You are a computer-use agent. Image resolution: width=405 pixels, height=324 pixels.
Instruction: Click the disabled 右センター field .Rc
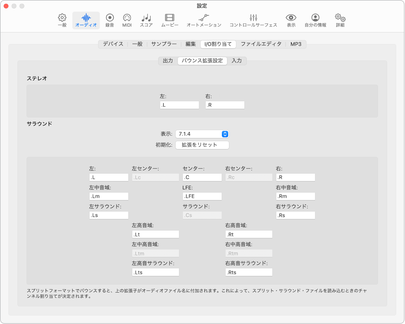[249, 177]
